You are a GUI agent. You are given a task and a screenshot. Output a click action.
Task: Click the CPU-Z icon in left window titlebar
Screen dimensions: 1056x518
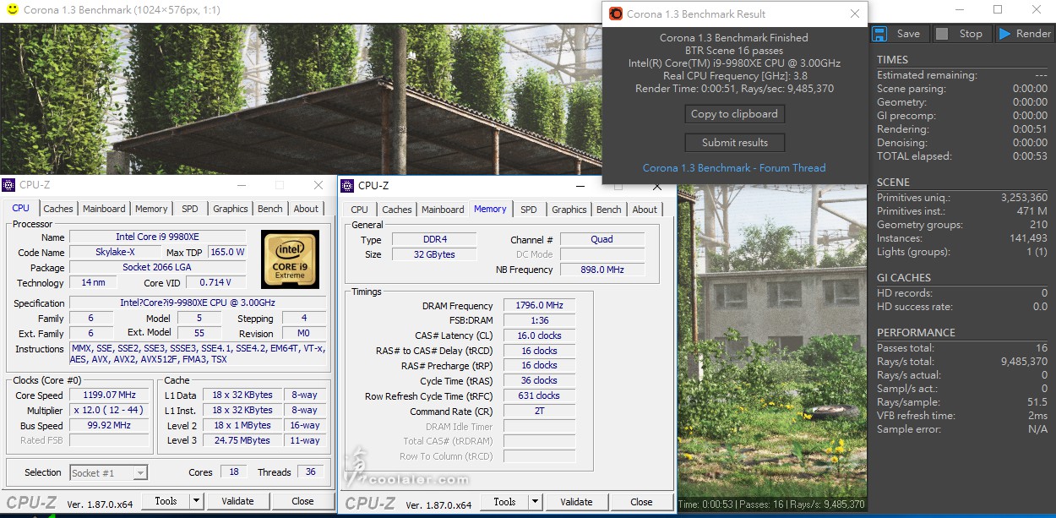(8, 185)
